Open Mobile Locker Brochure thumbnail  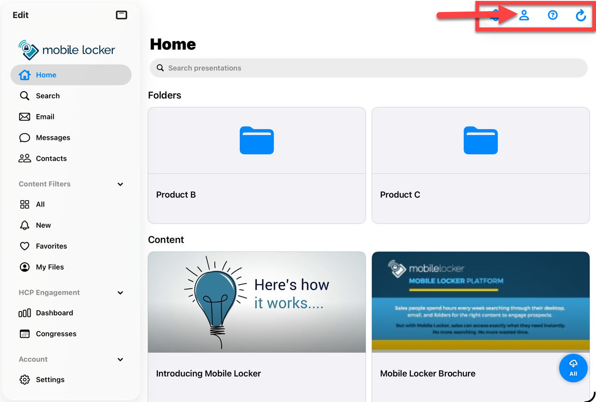point(481,302)
